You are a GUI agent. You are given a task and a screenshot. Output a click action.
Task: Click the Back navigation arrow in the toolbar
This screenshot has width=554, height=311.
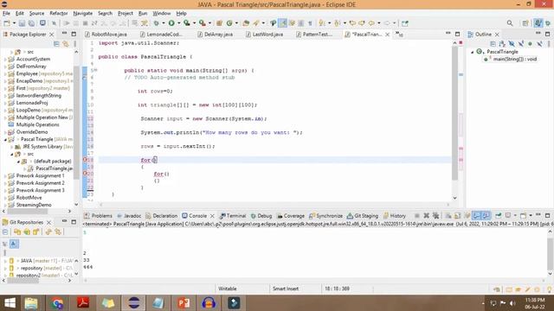tap(371, 23)
